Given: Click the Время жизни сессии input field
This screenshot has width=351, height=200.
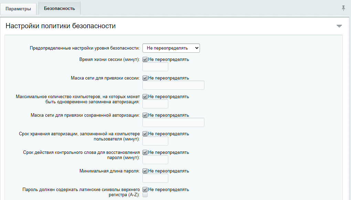Looking at the screenshot, I should (x=155, y=67).
